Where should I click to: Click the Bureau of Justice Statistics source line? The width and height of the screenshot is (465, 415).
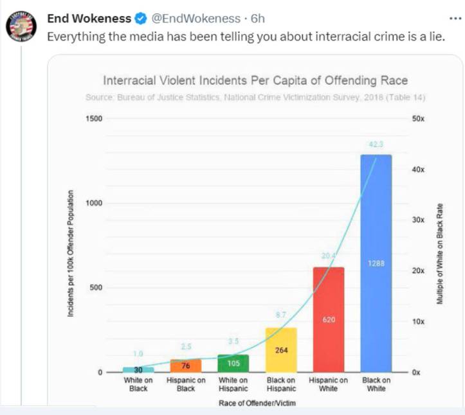coord(255,97)
